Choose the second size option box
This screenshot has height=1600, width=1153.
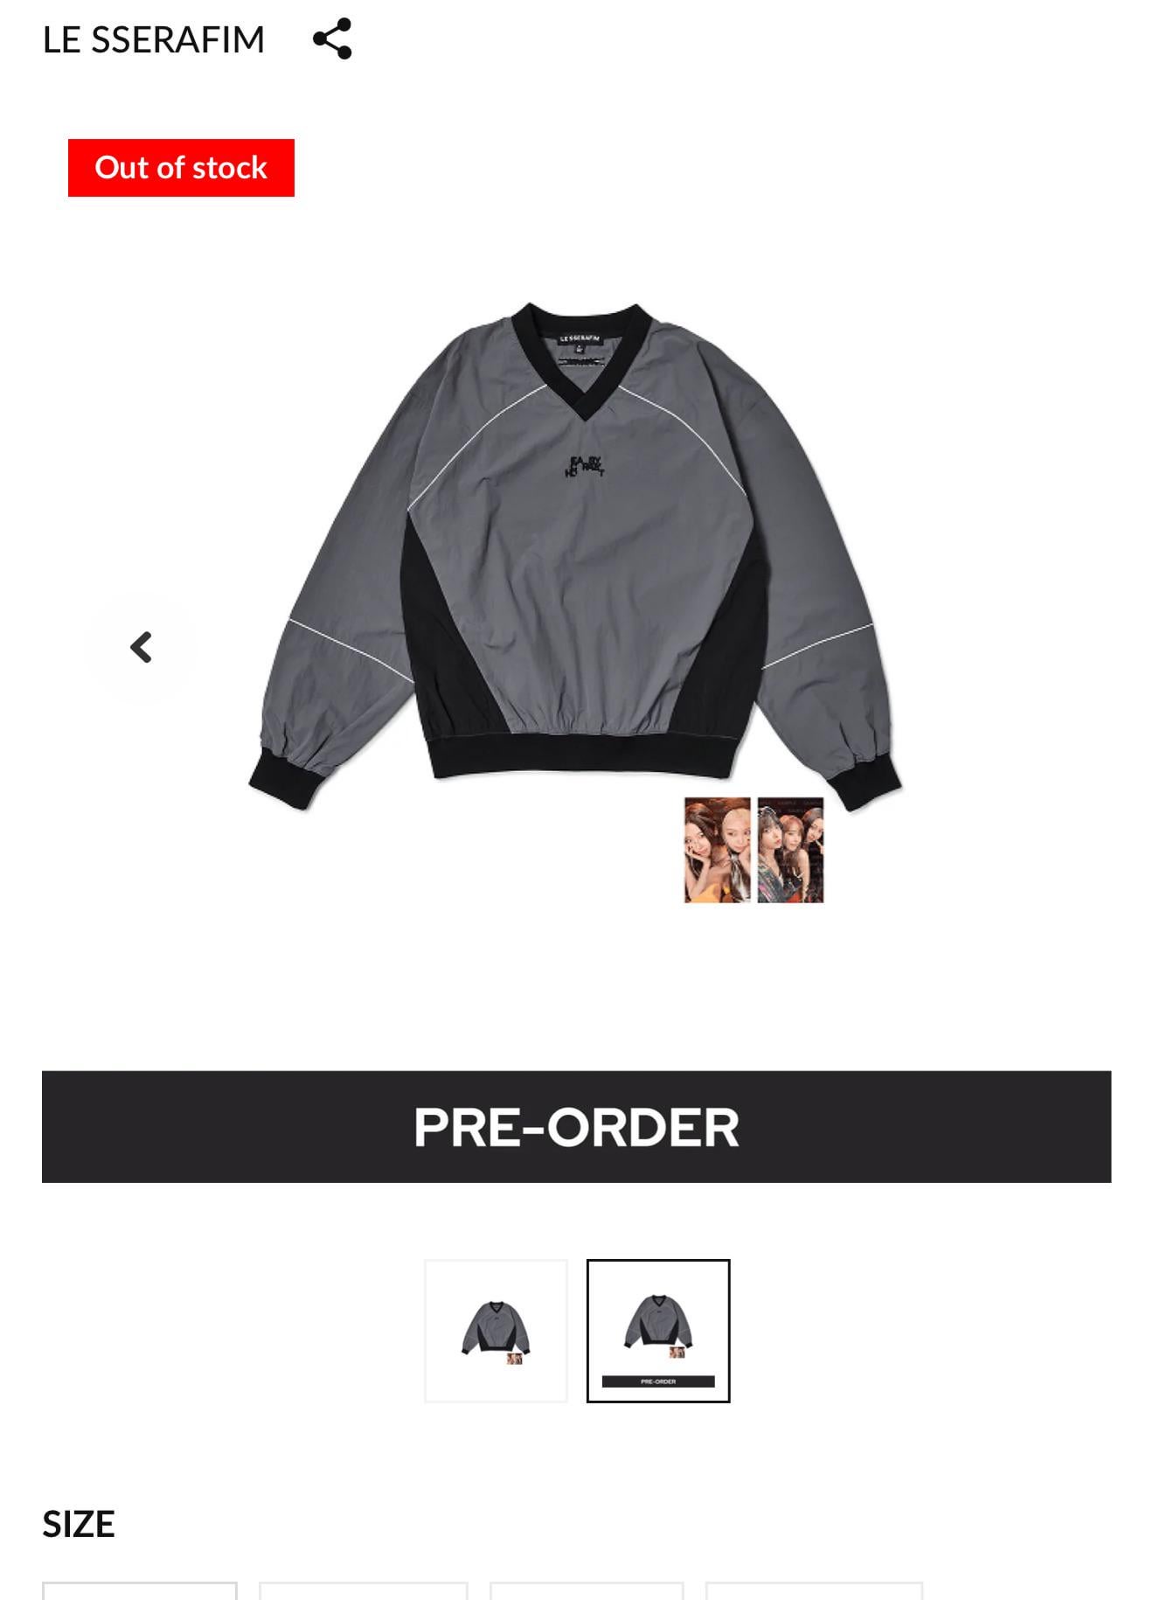point(364,1590)
